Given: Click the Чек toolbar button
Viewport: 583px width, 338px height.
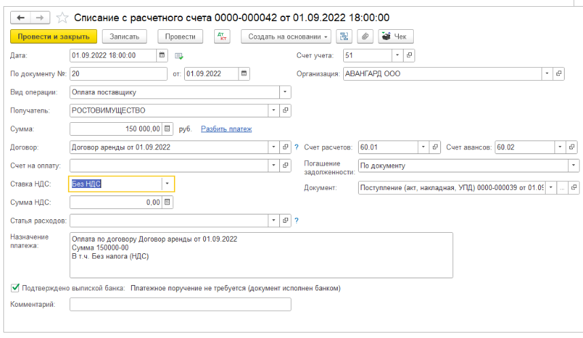Looking at the screenshot, I should point(396,37).
